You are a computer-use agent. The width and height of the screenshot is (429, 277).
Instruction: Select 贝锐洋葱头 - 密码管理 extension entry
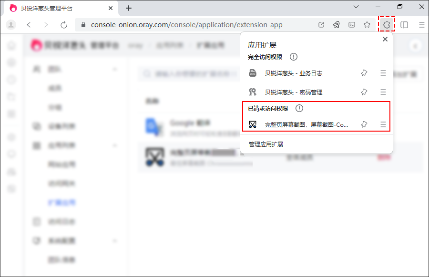pyautogui.click(x=296, y=92)
